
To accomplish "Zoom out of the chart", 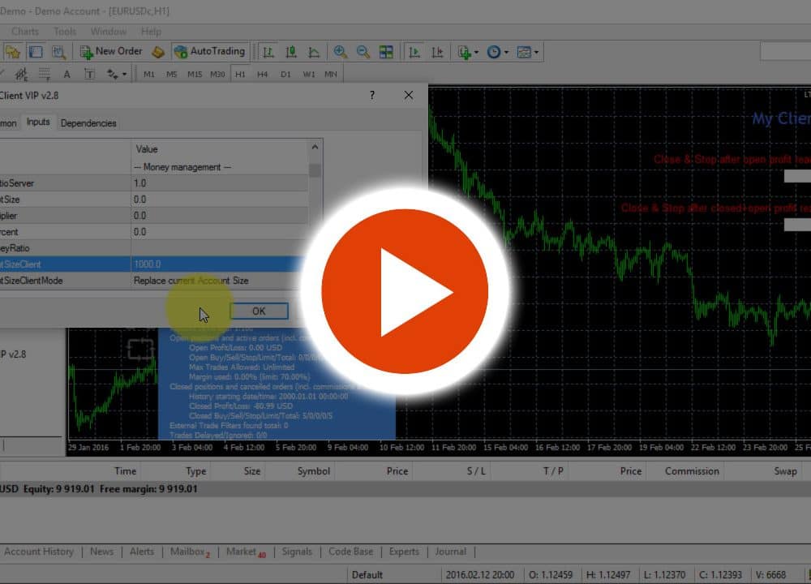I will 363,52.
